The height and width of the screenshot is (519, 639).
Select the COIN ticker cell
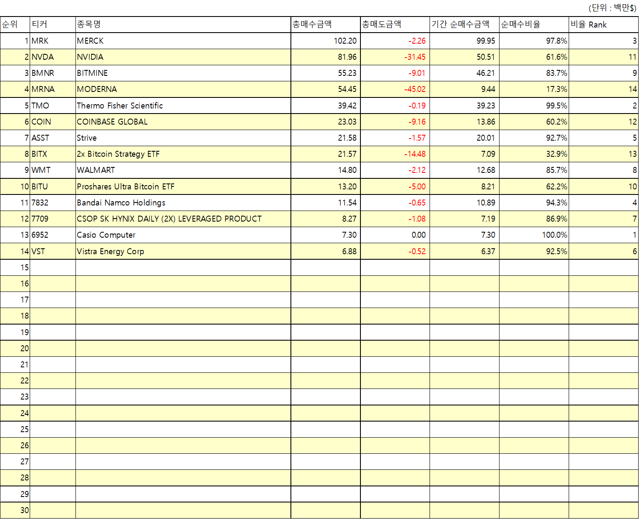(x=53, y=122)
